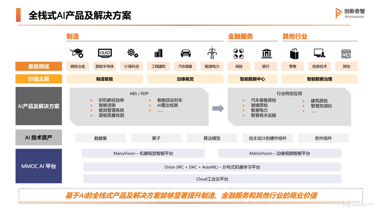Select the 智能货运列车 bullet
The width and height of the screenshot is (376, 210).
(x=170, y=100)
